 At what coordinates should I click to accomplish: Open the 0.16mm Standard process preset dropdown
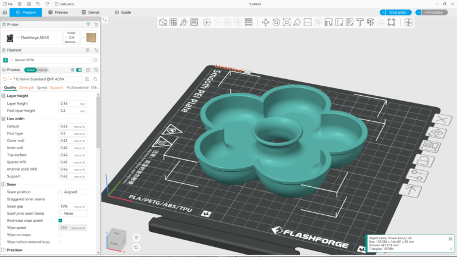pos(45,79)
